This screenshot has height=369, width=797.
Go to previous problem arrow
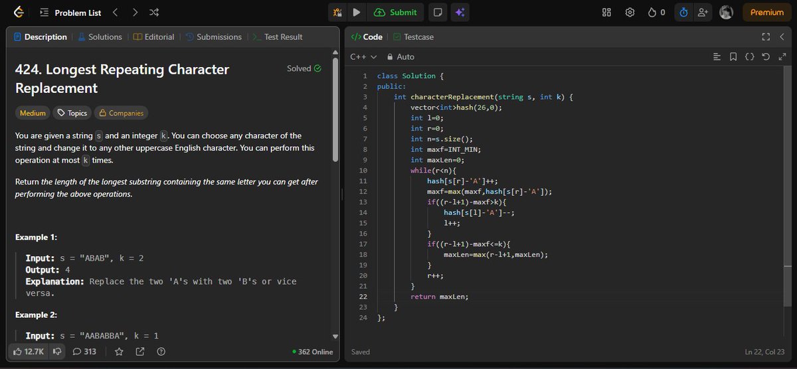point(115,12)
